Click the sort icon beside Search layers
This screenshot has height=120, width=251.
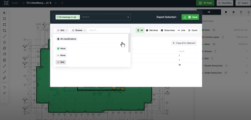[x=248, y=21]
